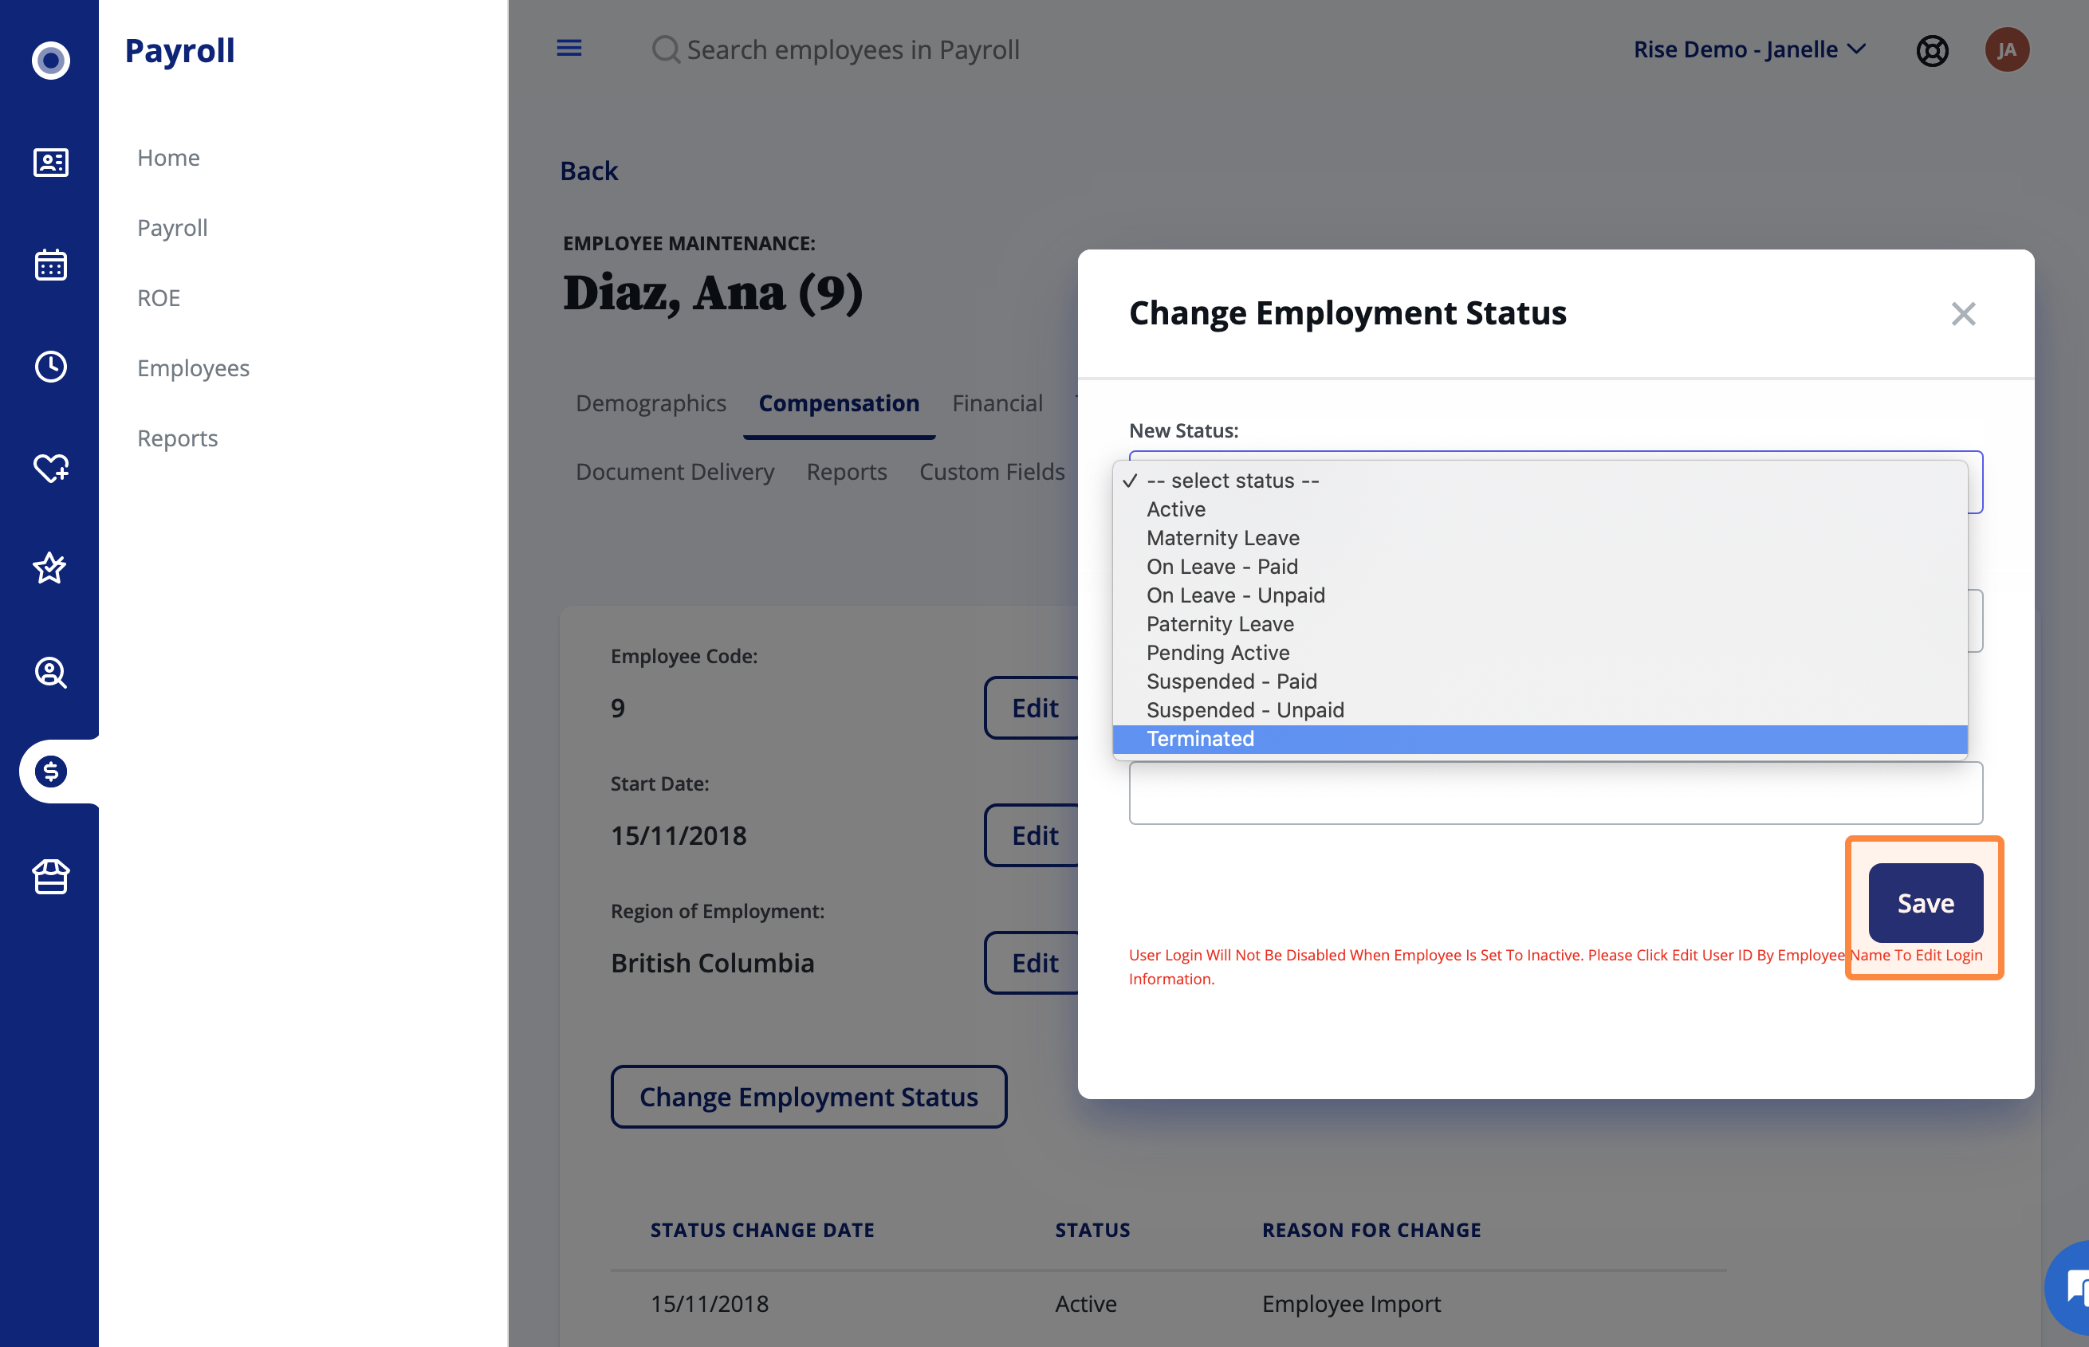
Task: Switch to the Financial tab
Action: 997,403
